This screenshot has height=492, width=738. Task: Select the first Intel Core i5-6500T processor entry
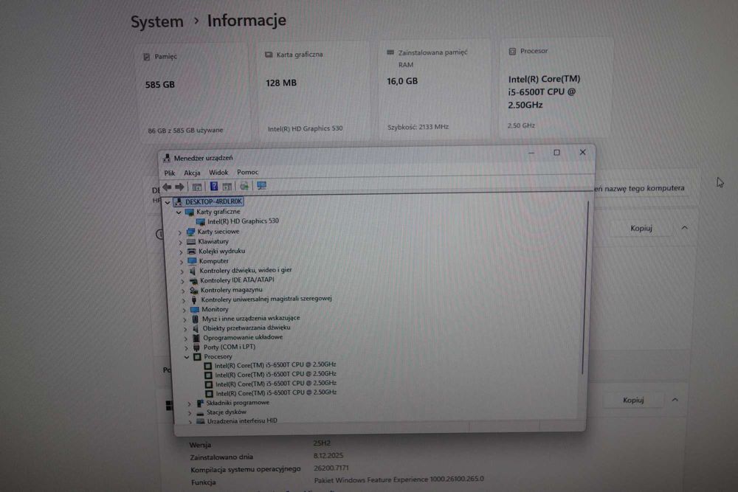(x=275, y=364)
